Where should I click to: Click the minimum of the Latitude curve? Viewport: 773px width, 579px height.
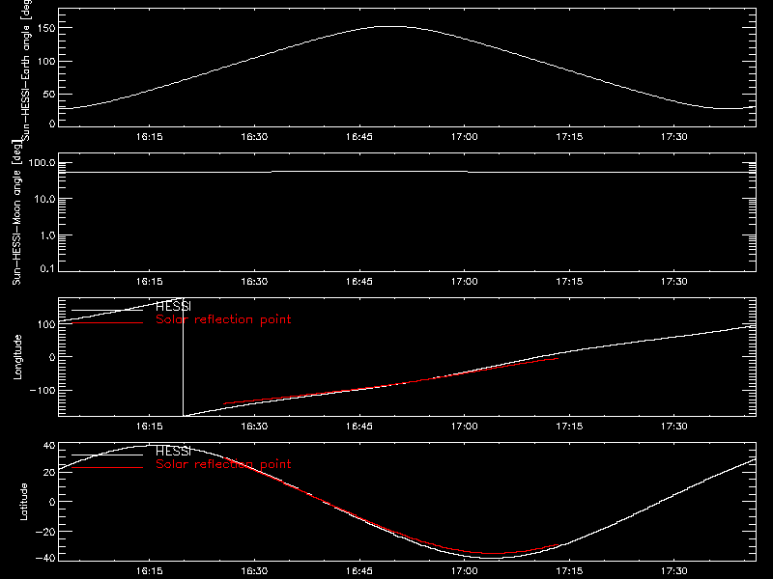[x=493, y=558]
